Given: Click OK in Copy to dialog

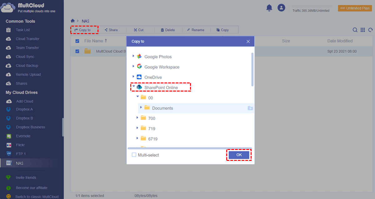Looking at the screenshot, I should (x=239, y=155).
